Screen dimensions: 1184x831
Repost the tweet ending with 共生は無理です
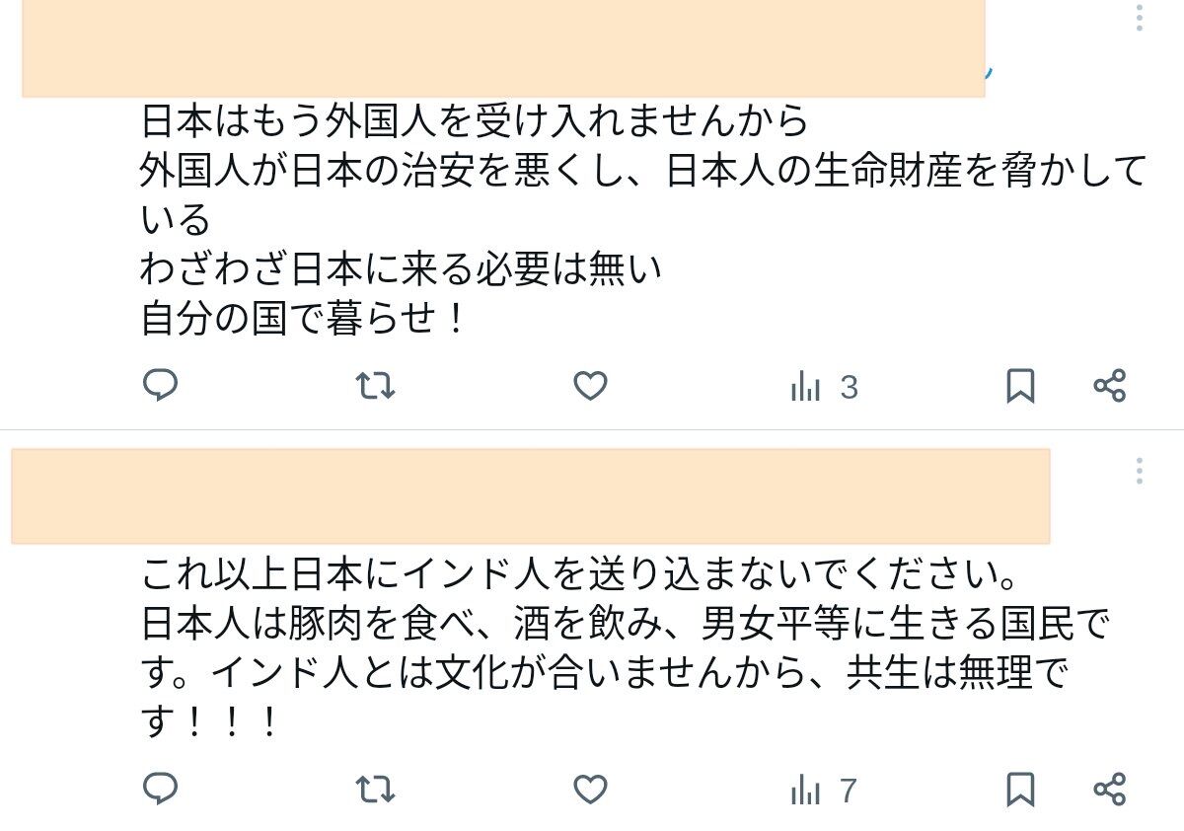pos(375,790)
